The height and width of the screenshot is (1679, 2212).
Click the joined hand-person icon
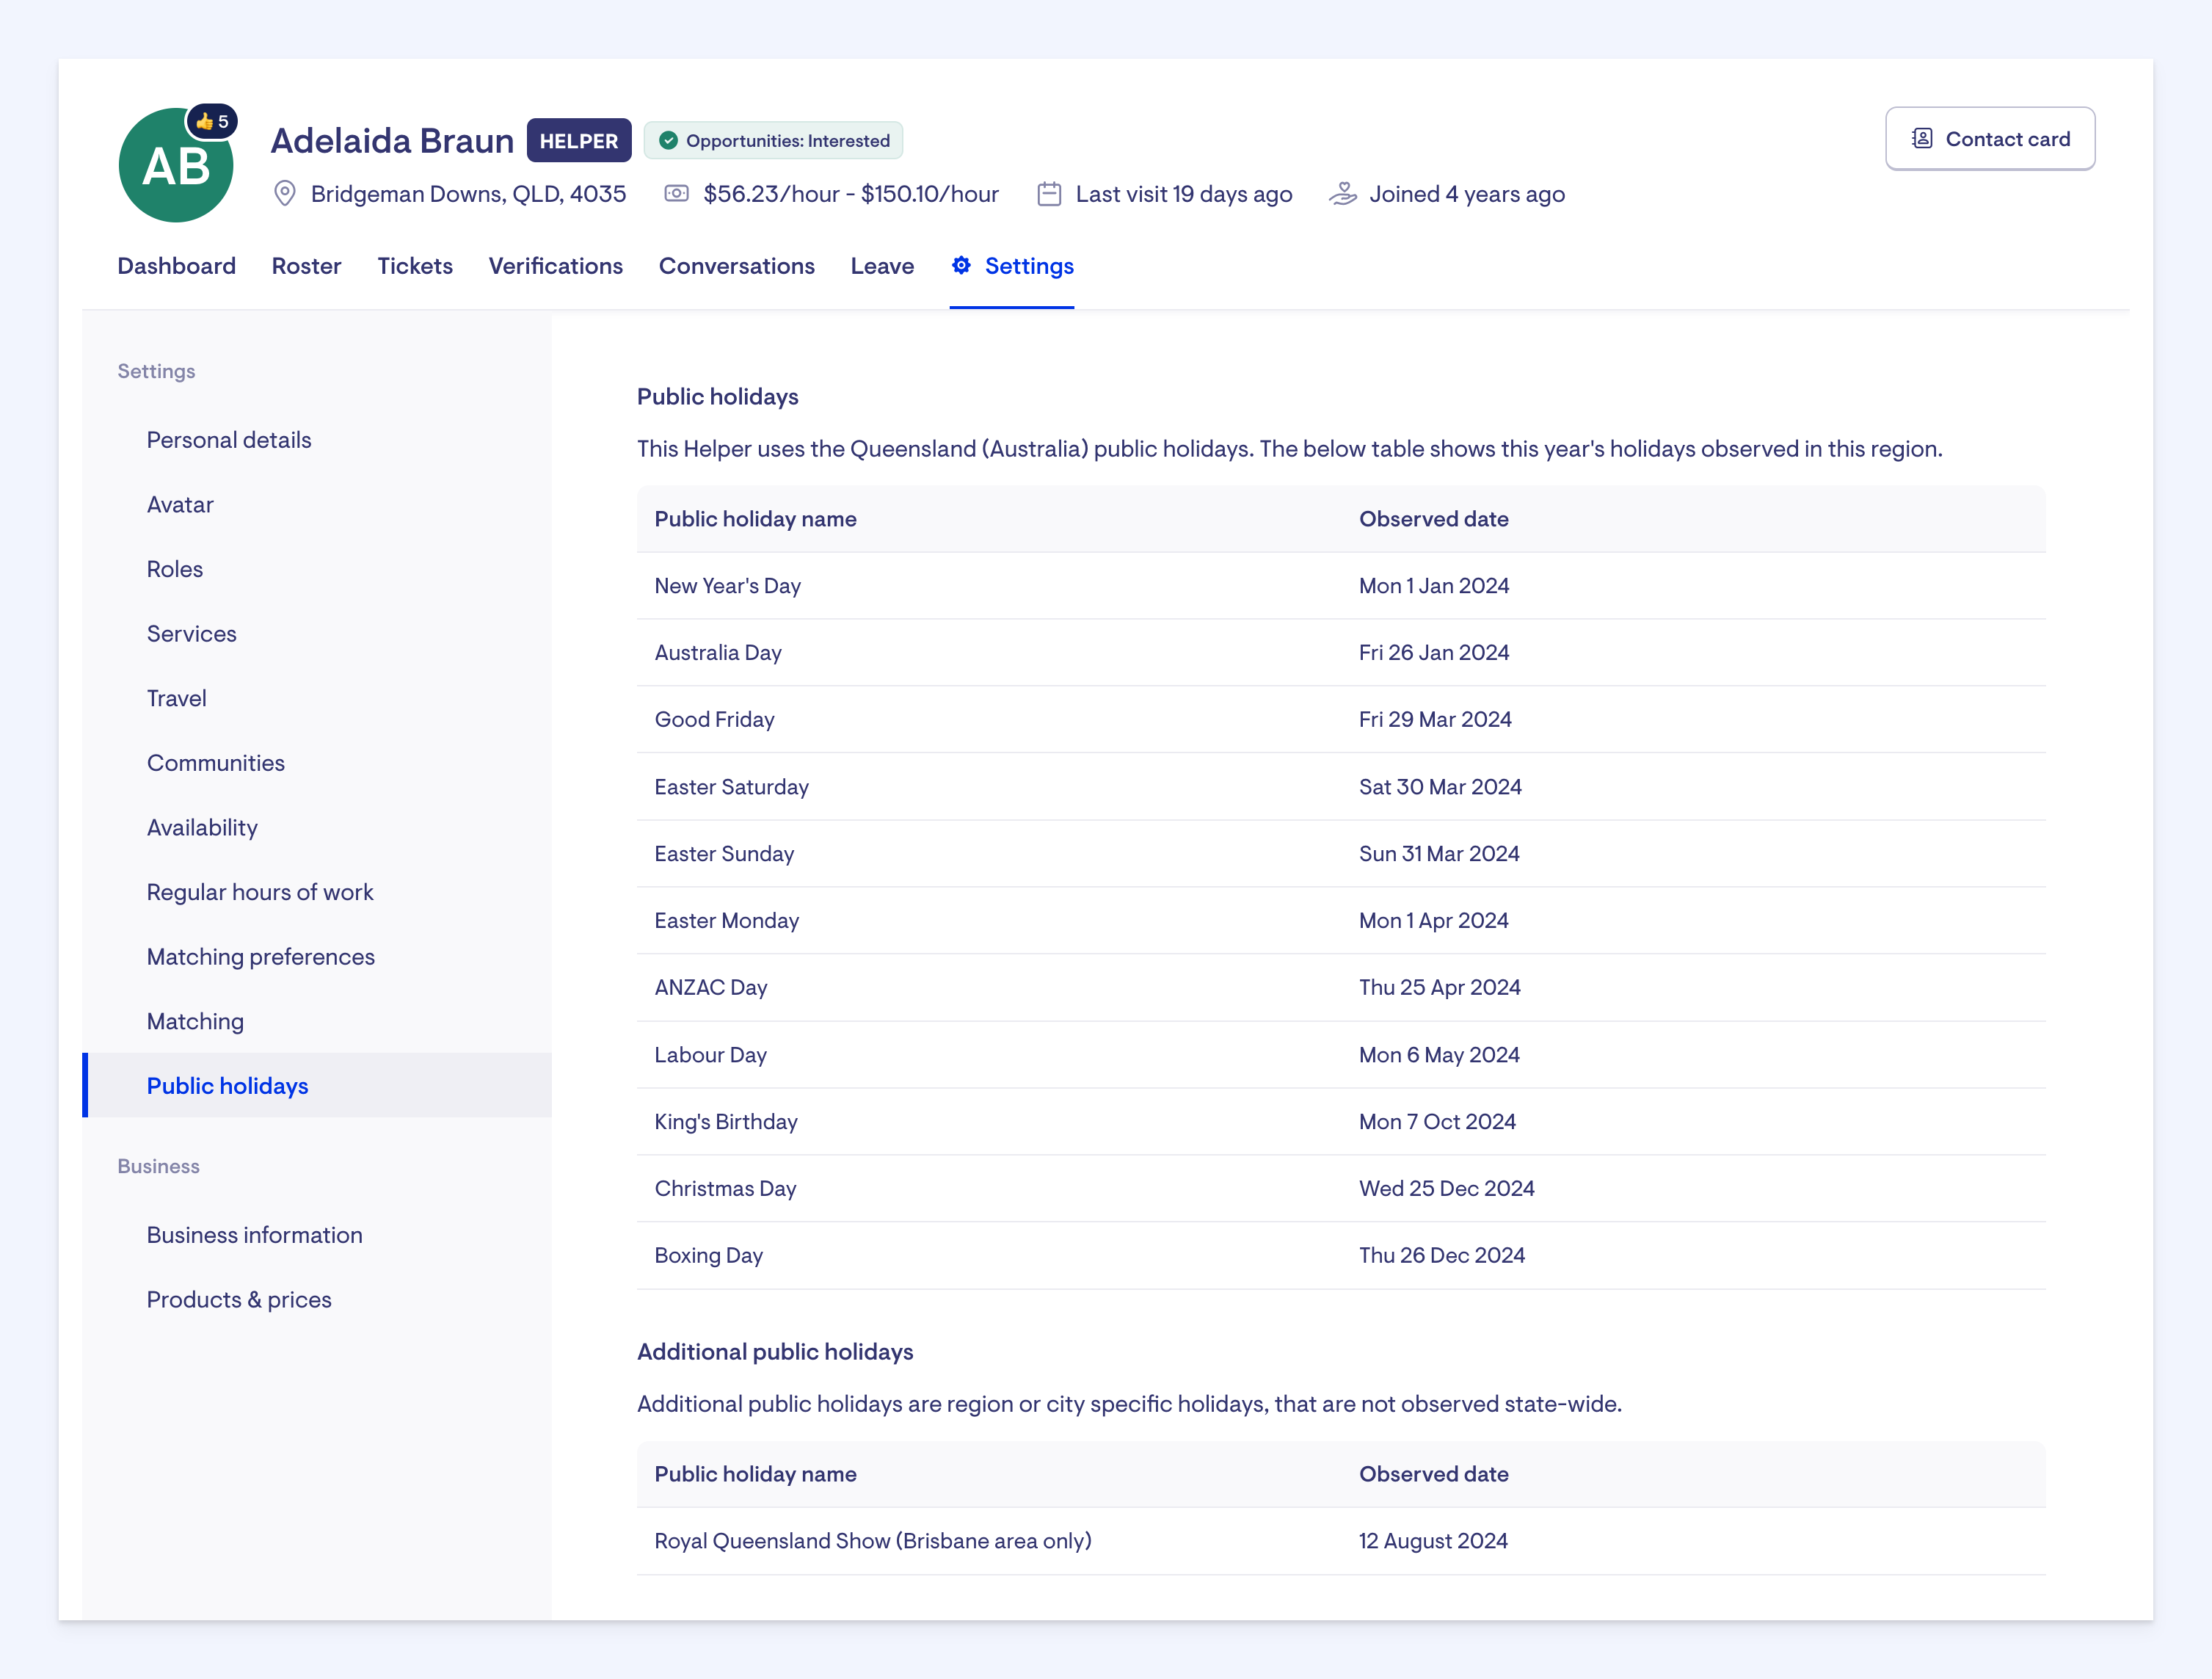point(1343,194)
